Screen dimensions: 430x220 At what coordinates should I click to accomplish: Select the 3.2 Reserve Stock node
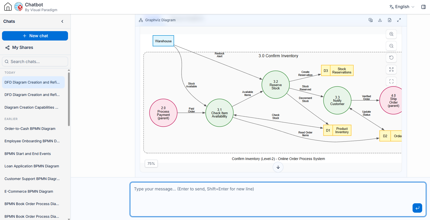point(276,85)
